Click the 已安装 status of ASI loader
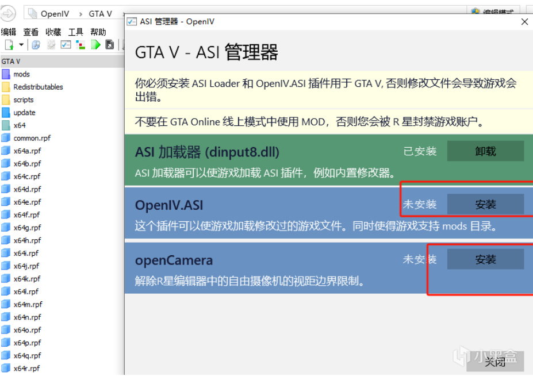This screenshot has height=376, width=533. (420, 151)
